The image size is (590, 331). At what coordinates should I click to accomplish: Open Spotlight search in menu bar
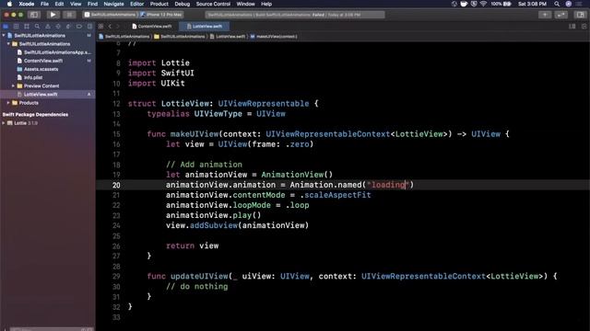[557, 4]
